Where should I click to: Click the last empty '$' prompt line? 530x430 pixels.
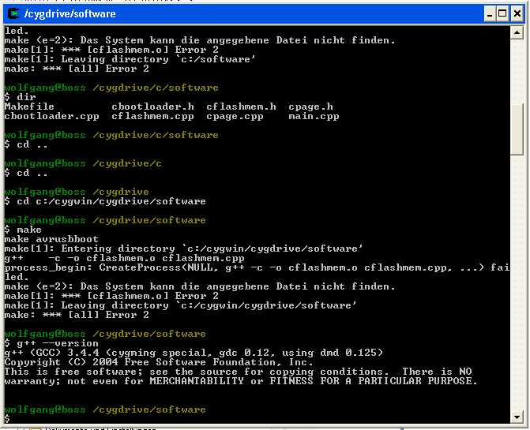[x=7, y=419]
